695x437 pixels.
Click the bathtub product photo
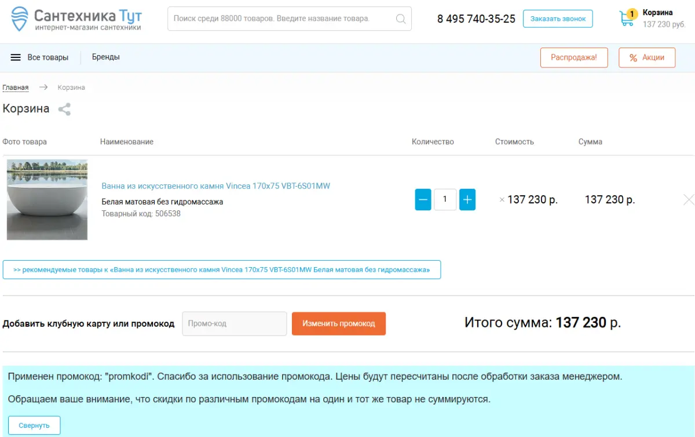pos(47,199)
